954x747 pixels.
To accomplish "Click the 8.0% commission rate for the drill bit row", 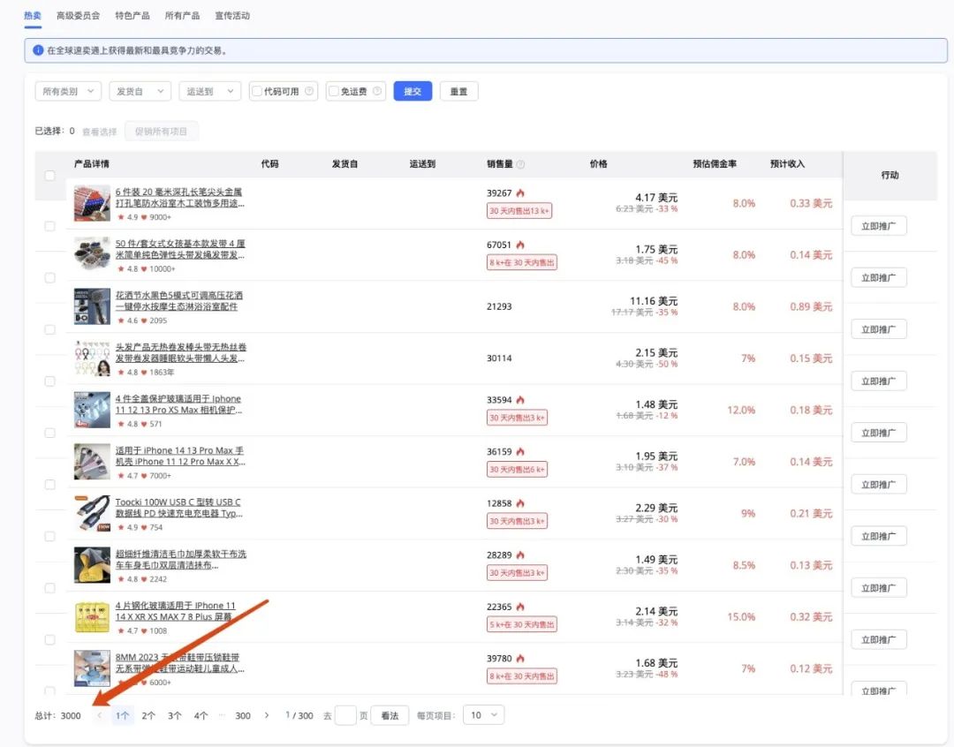I will pos(744,203).
